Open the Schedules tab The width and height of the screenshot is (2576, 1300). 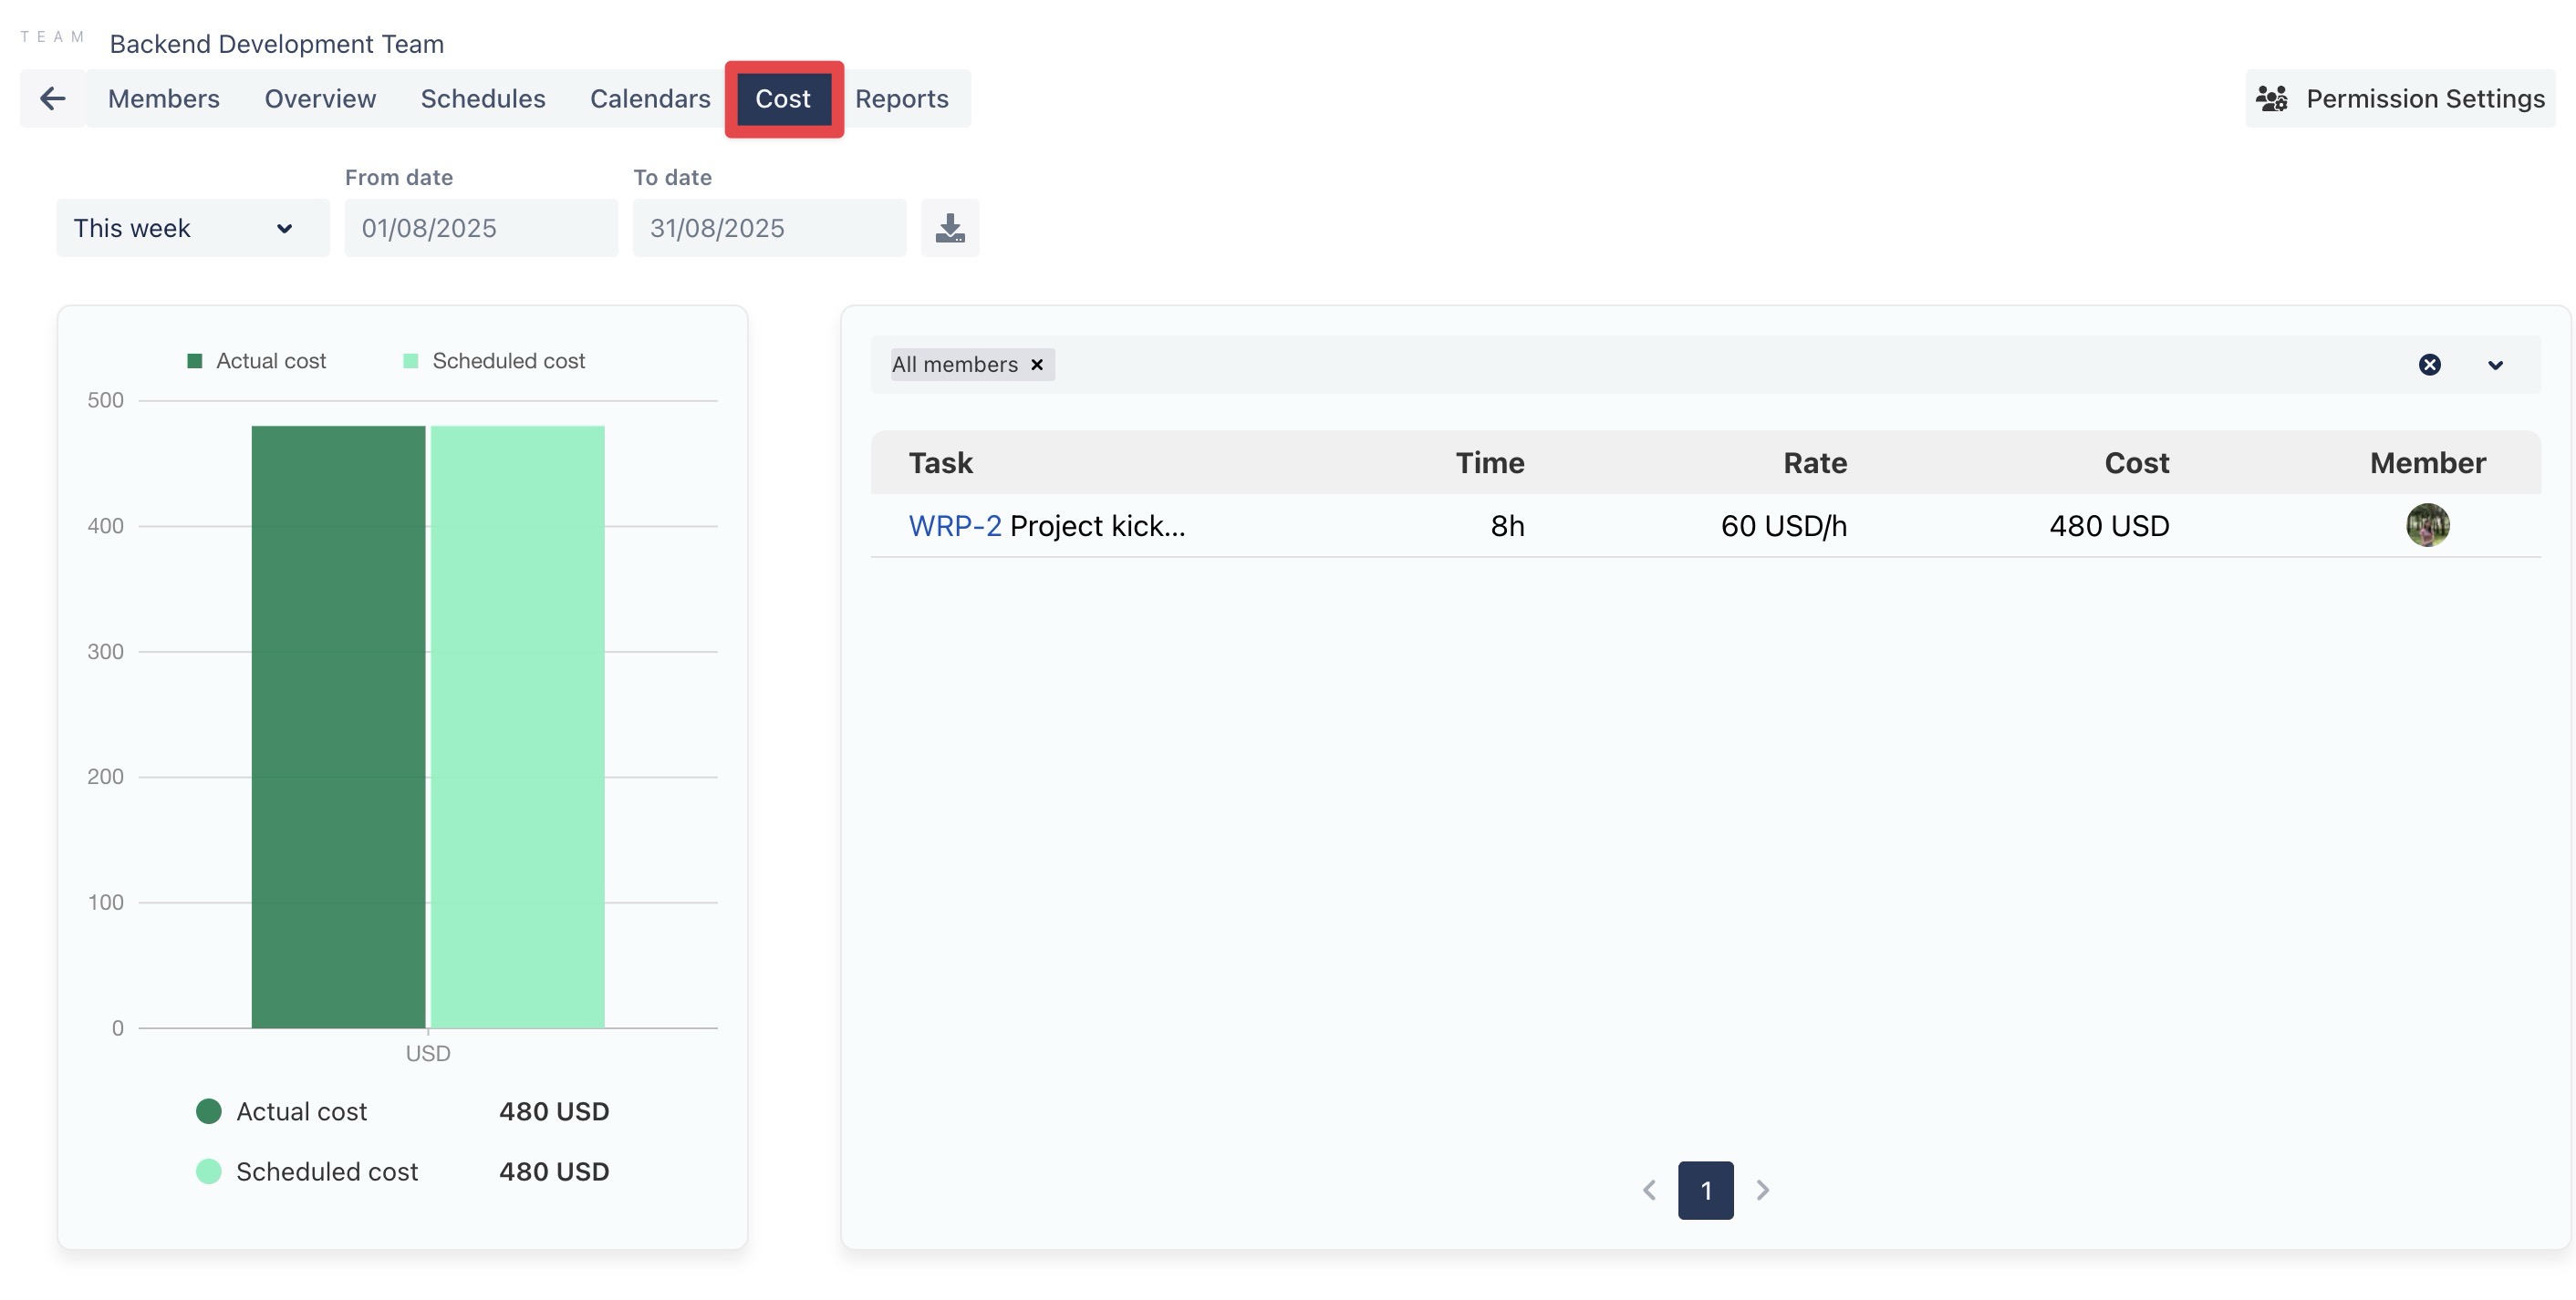(482, 98)
